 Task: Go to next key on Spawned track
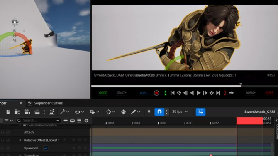point(85,148)
